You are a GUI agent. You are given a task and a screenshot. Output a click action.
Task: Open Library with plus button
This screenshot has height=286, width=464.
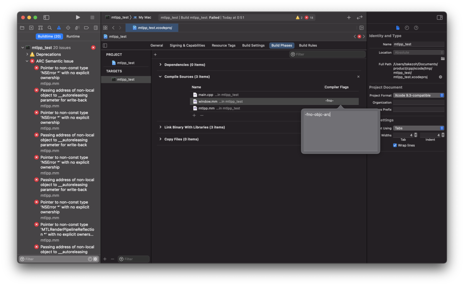(349, 17)
